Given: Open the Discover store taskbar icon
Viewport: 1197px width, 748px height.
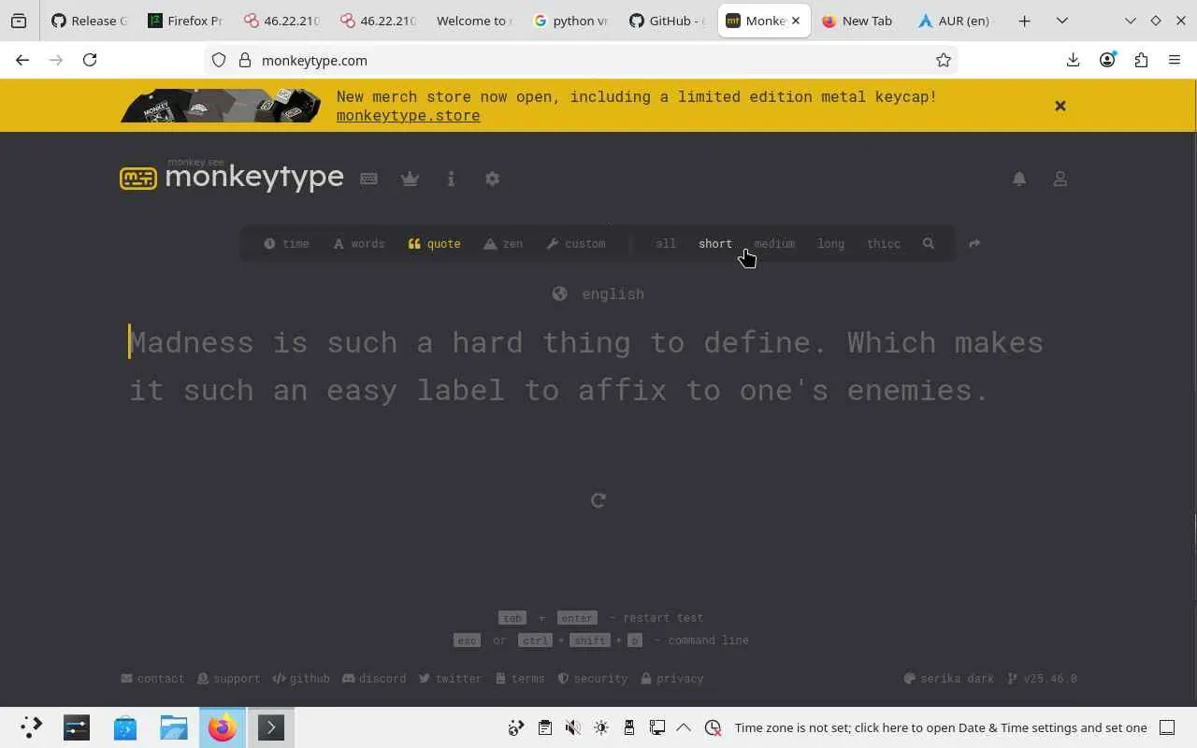Looking at the screenshot, I should click(x=125, y=727).
